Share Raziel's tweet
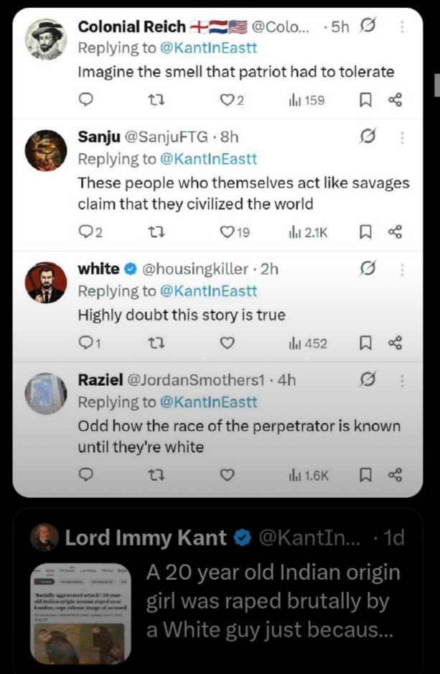Image resolution: width=440 pixels, height=674 pixels. (x=395, y=475)
